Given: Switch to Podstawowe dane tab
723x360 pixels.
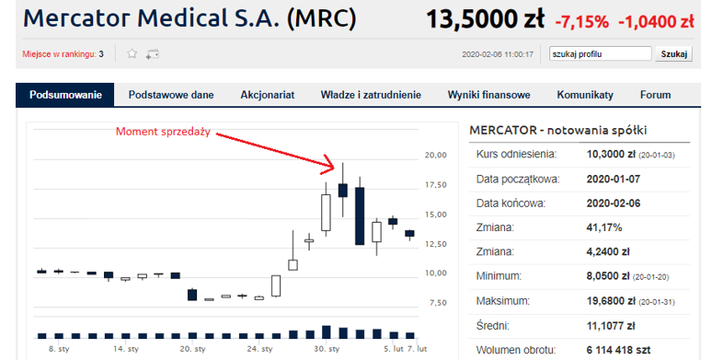Looking at the screenshot, I should [170, 95].
